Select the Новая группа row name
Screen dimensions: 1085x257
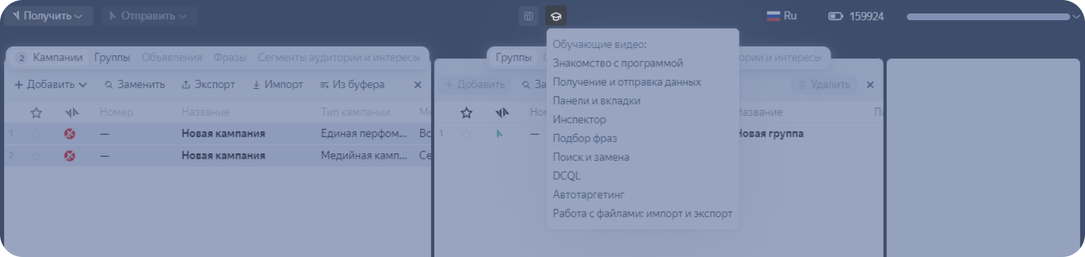(771, 134)
